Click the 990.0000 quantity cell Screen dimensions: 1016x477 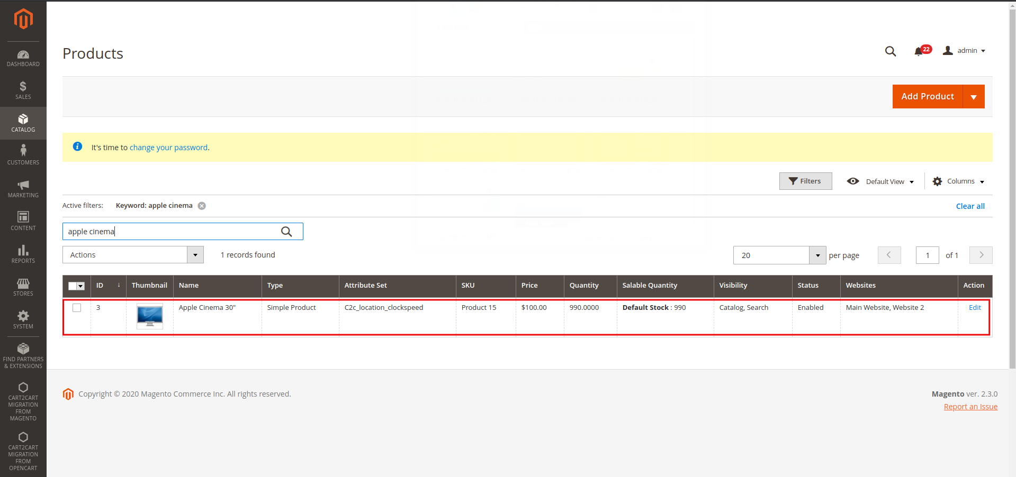click(x=590, y=316)
